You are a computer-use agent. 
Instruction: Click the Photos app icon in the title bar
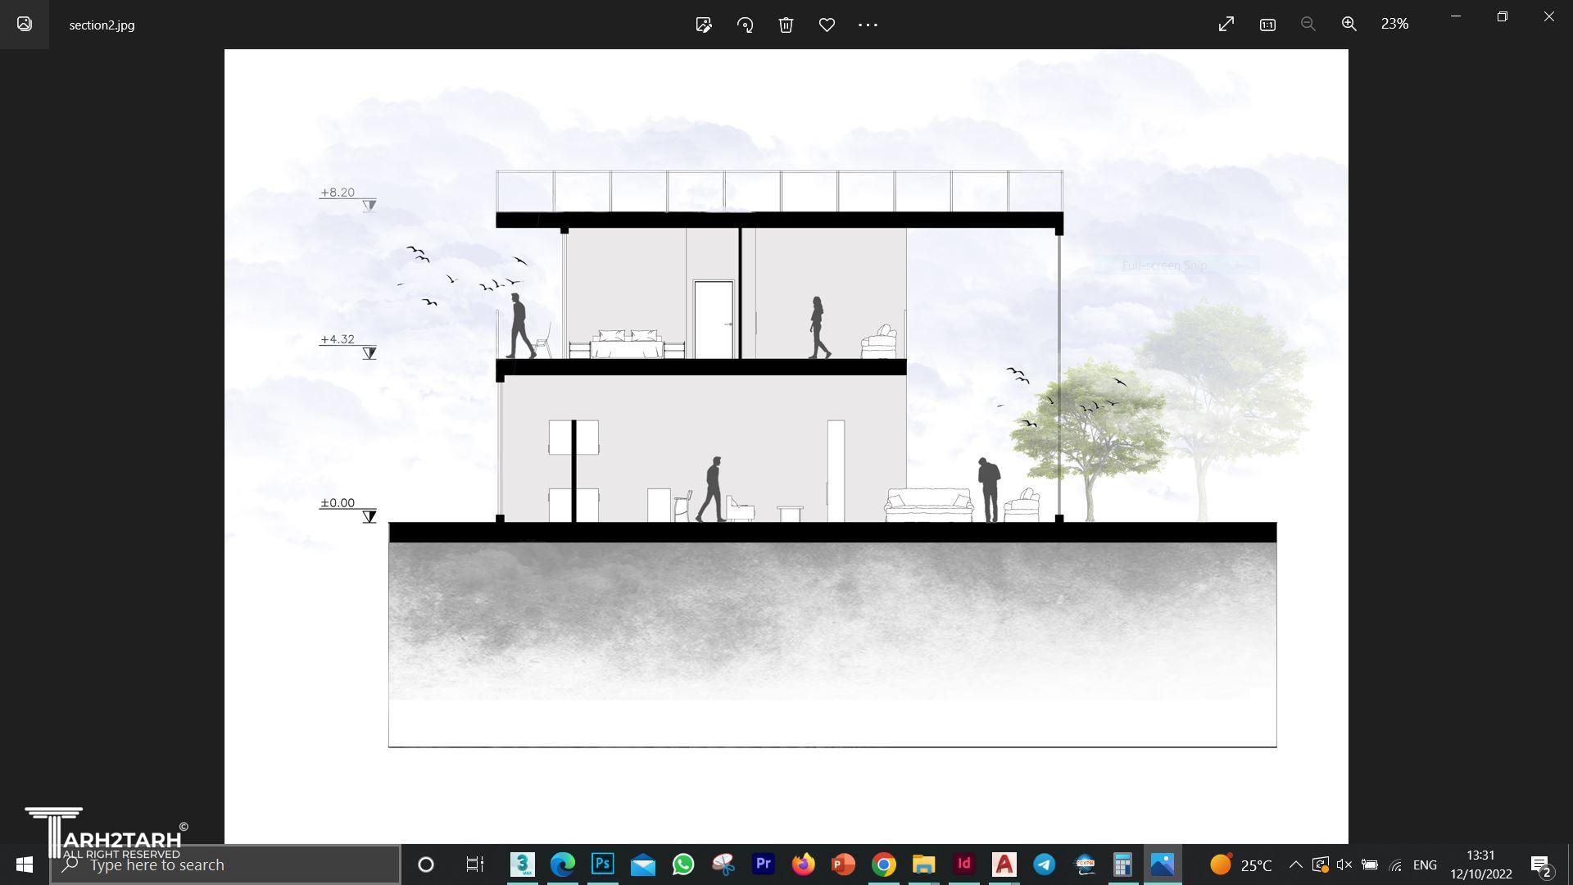point(25,25)
